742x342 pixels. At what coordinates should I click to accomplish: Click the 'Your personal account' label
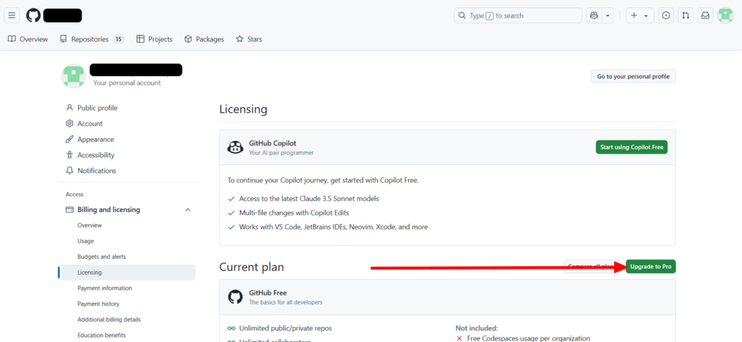click(x=127, y=82)
